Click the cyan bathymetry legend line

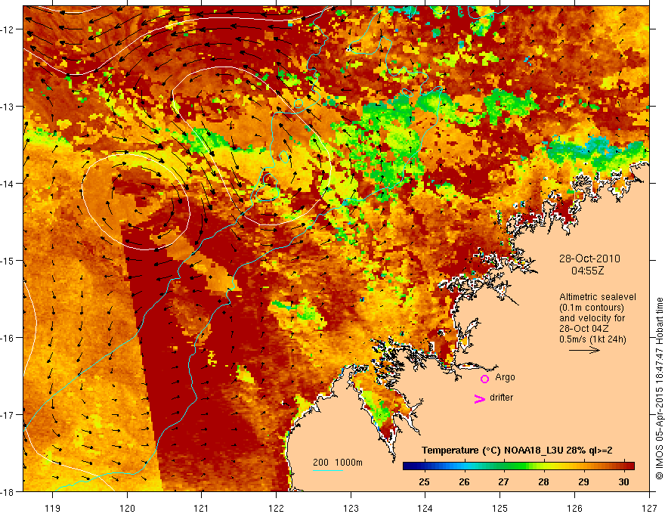pos(328,470)
